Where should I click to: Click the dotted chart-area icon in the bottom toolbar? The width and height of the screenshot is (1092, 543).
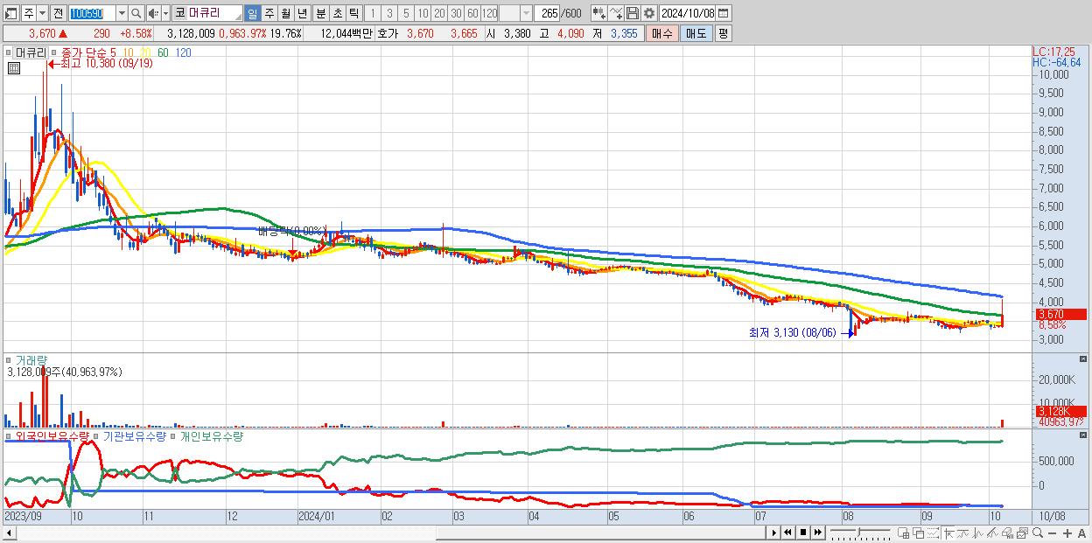[x=933, y=533]
